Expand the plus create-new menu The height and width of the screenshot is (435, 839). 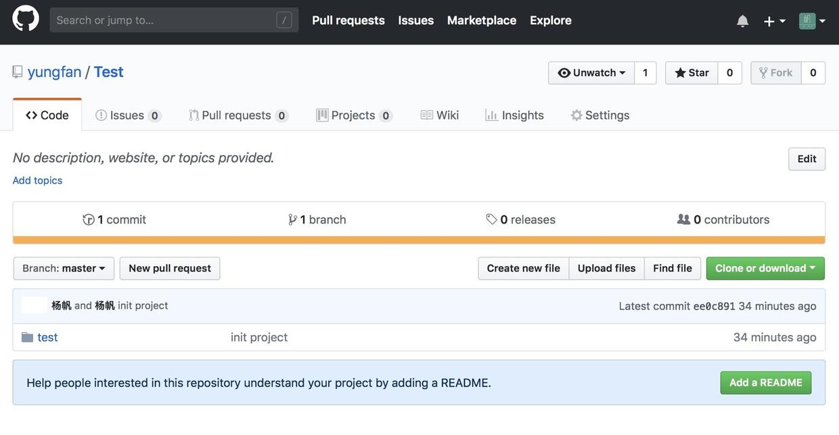click(x=774, y=21)
